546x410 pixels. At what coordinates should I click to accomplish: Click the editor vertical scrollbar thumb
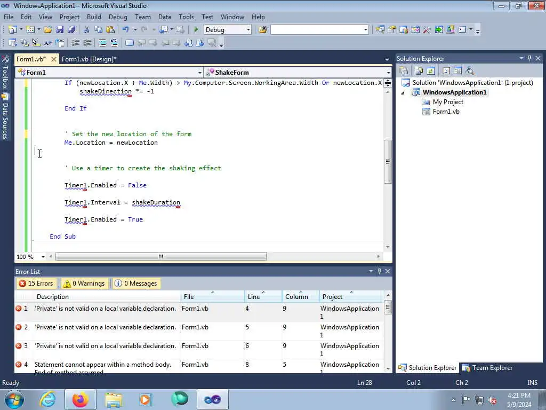point(388,161)
